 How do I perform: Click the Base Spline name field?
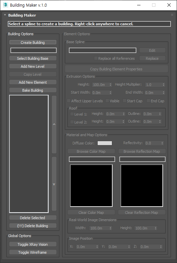click(x=103, y=50)
